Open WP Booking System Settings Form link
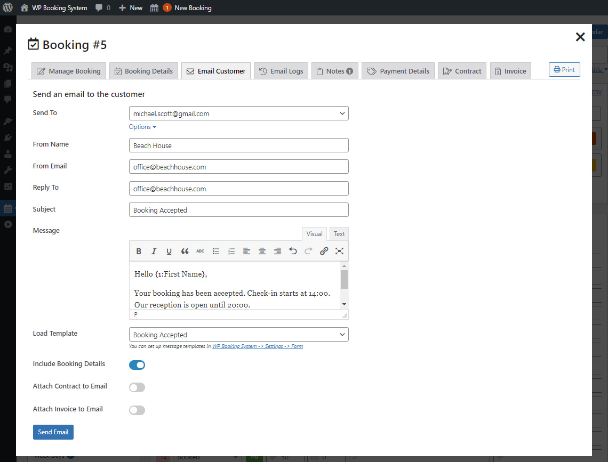608x462 pixels. tap(258, 346)
